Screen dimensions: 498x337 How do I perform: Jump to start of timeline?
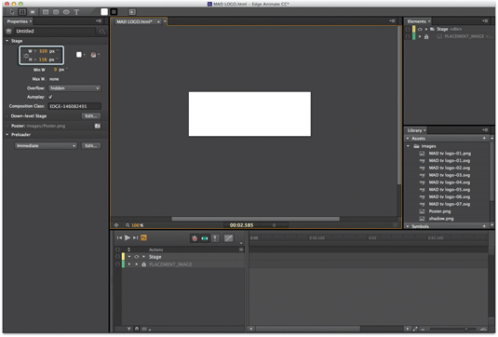point(119,237)
